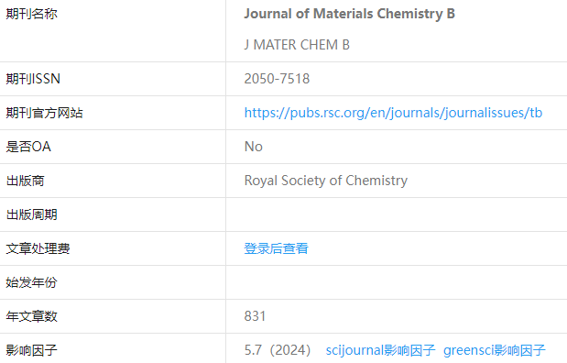This screenshot has height=363, width=567.
Task: Click the annual article count 831
Action: [255, 316]
